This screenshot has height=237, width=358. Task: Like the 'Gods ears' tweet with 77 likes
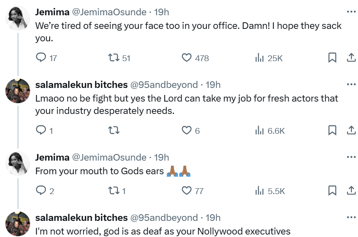tap(187, 190)
